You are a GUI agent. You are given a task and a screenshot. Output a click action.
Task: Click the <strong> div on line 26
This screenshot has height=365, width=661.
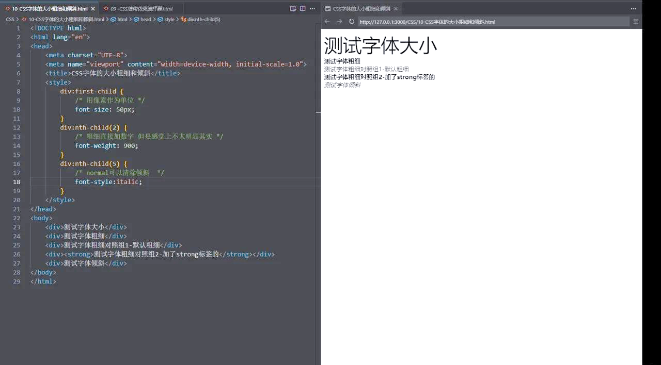point(160,254)
